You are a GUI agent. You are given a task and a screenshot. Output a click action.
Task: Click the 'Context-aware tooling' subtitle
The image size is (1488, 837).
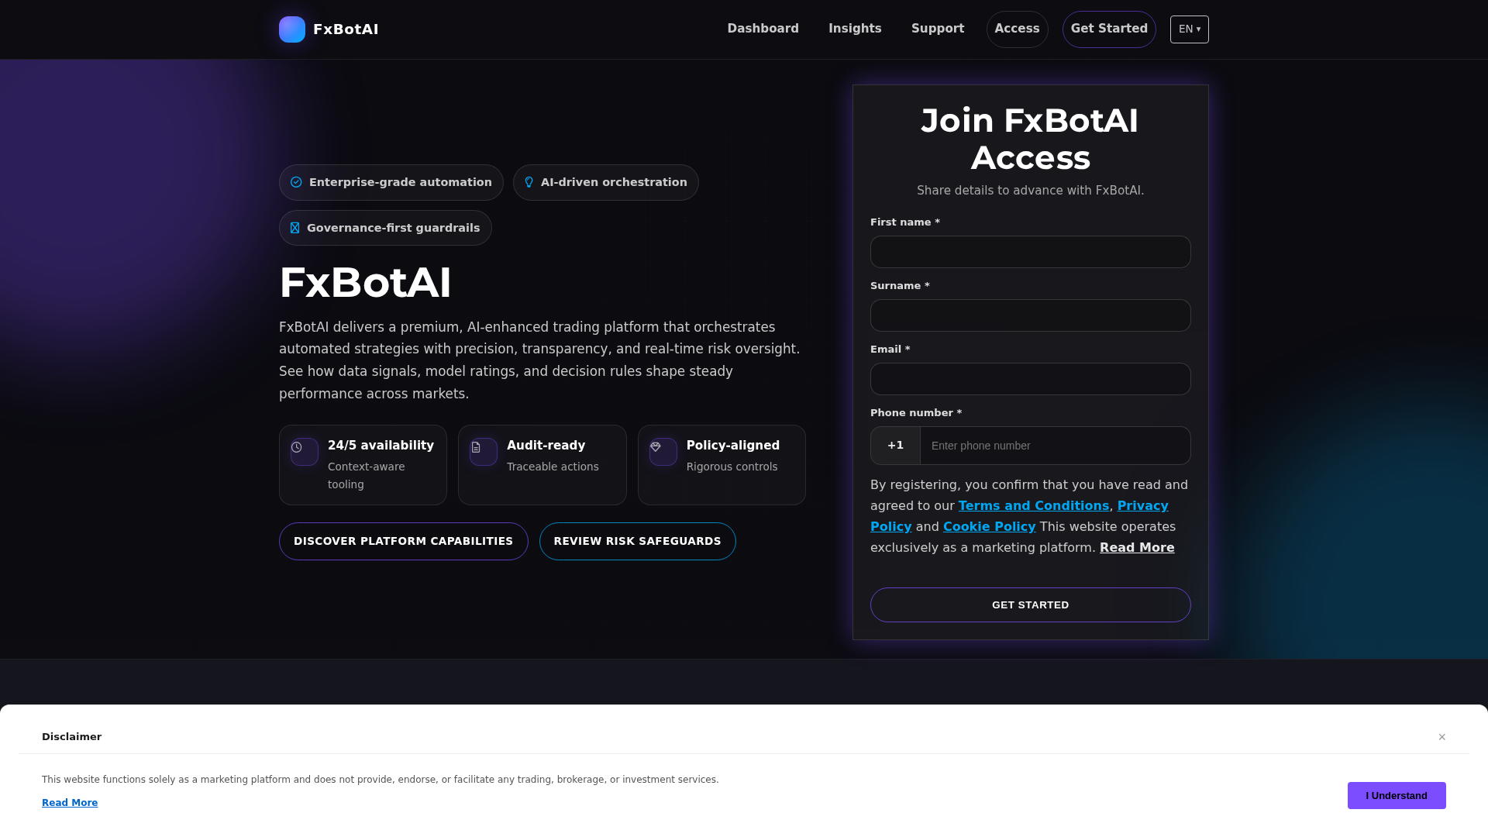click(x=367, y=476)
